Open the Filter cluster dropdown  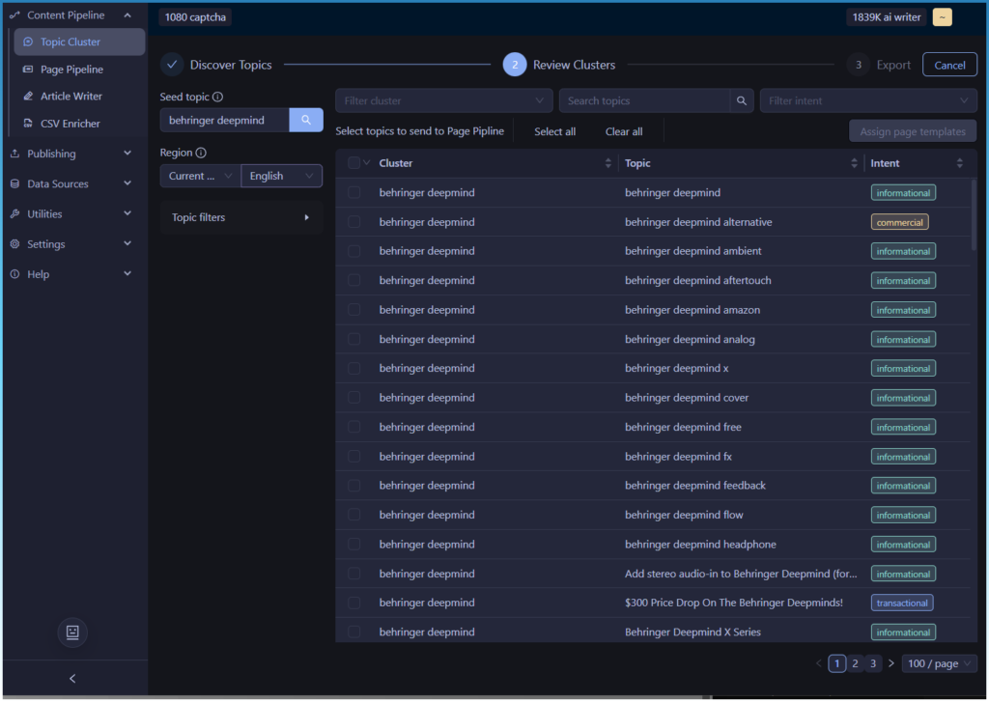[444, 100]
